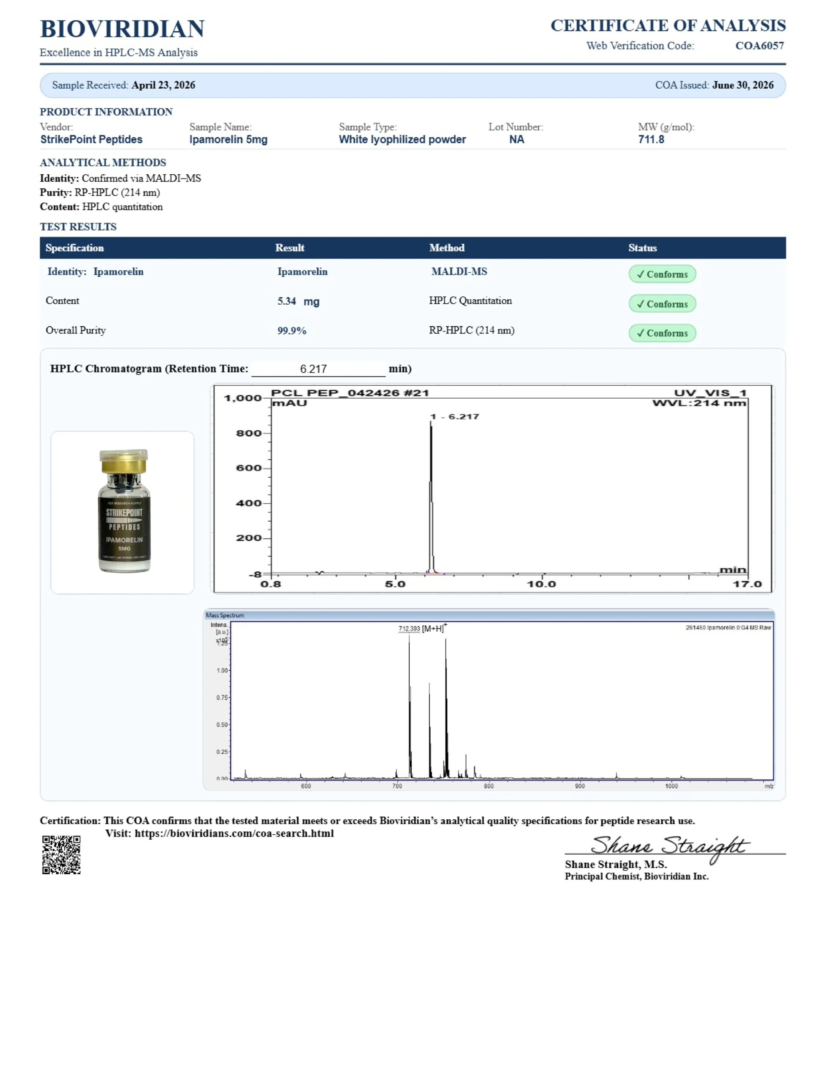Select the HPLC Quantitation method cell
826x1070 pixels.
471,301
